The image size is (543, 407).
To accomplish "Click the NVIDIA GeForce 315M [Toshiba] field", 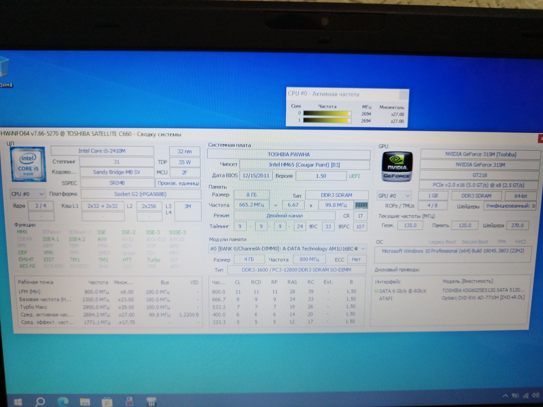I will [480, 154].
